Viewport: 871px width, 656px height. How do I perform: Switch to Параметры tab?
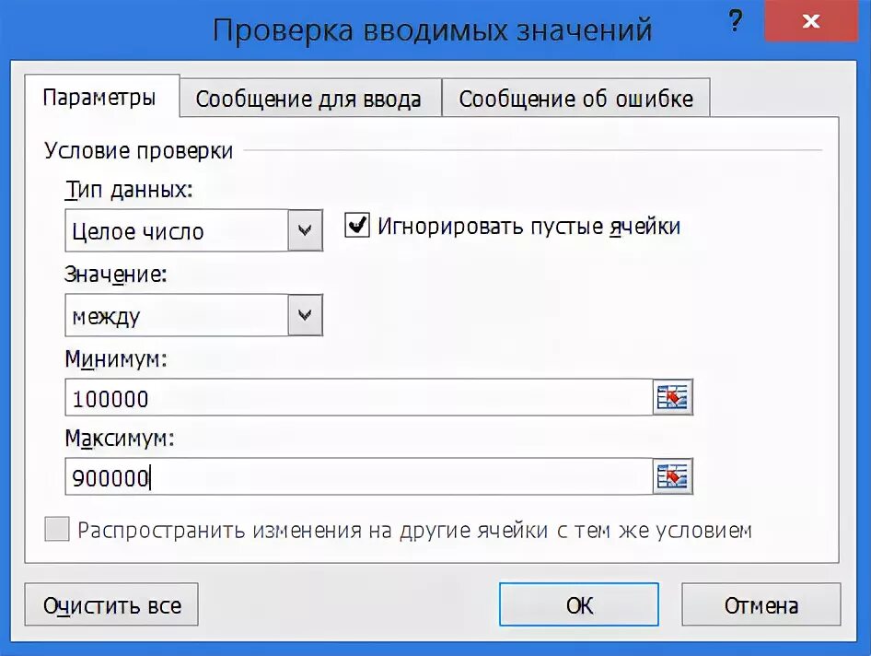pos(99,98)
